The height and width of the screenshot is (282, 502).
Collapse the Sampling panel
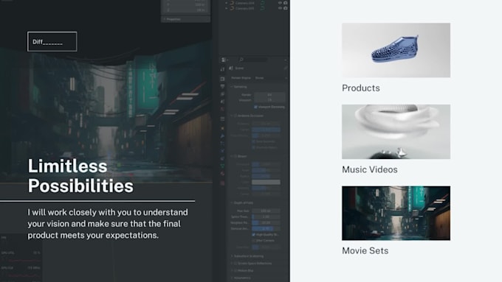[232, 87]
